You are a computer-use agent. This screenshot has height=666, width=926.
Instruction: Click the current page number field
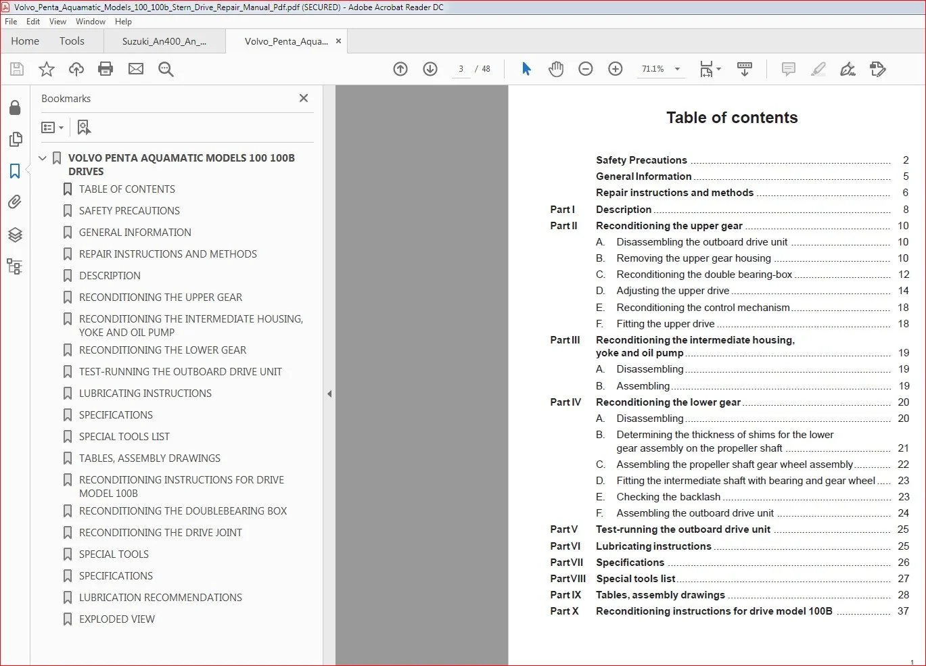click(x=461, y=69)
